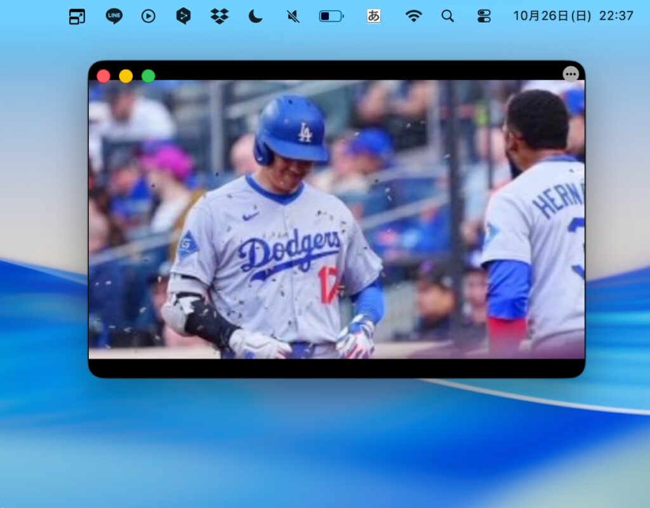Open date and time notification panel
Screen dimensions: 650x508
coord(573,17)
